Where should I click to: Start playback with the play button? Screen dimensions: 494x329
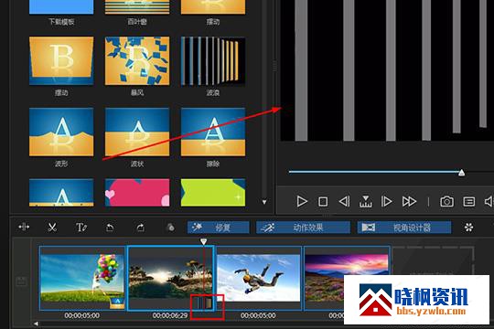tap(302, 201)
